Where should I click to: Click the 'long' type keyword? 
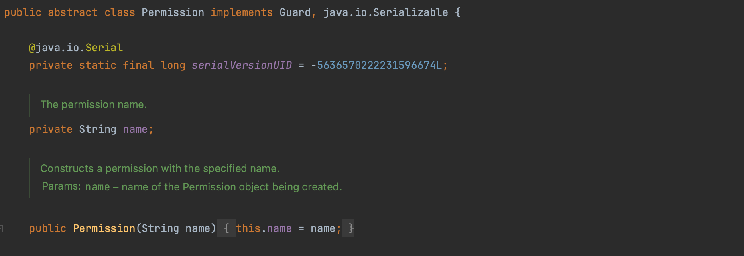(x=173, y=65)
